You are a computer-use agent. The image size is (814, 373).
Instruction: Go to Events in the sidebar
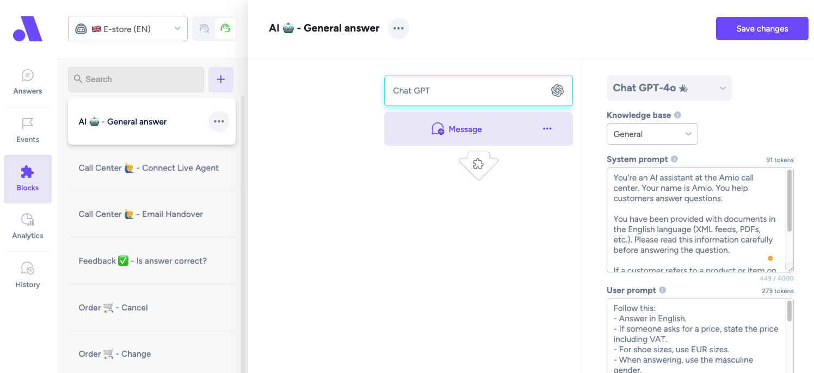[28, 130]
